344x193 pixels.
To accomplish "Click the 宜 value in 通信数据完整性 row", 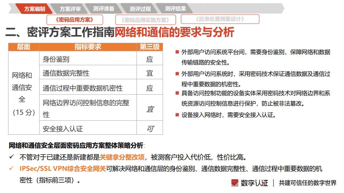I will (x=150, y=73).
